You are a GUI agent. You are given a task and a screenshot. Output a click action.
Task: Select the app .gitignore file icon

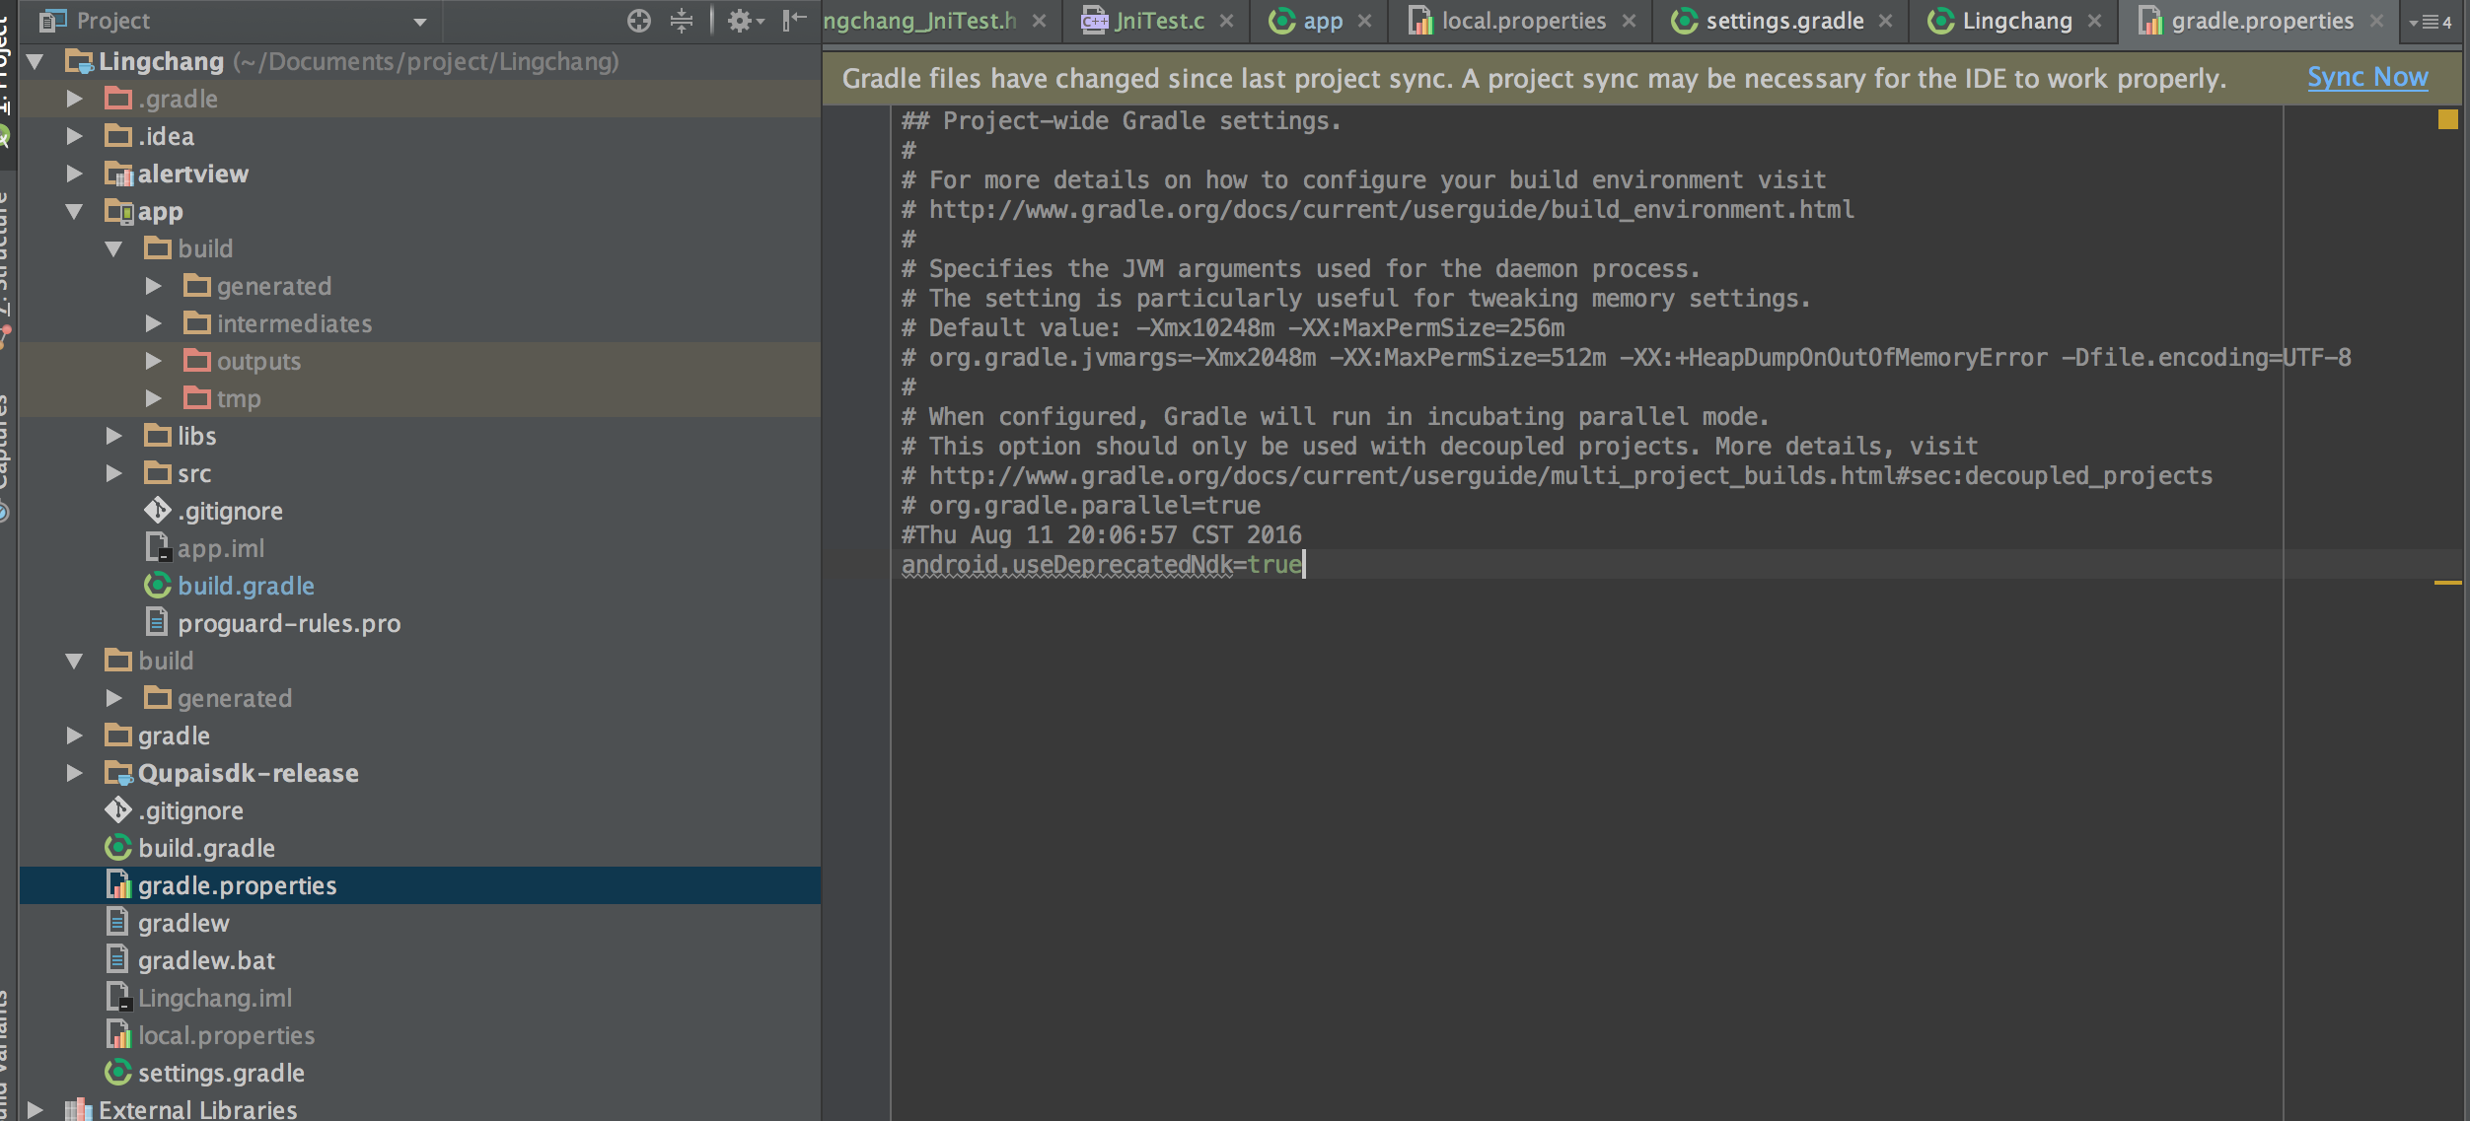(158, 511)
